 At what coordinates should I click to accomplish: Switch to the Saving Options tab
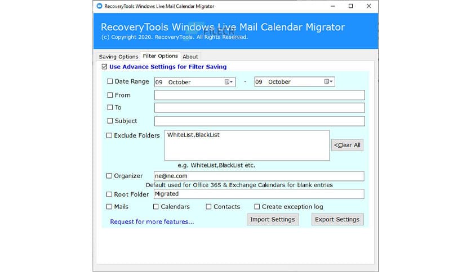click(x=119, y=57)
